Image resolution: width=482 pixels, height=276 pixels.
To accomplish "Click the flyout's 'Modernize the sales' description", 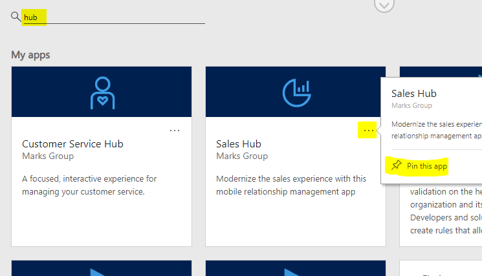I will coord(436,130).
